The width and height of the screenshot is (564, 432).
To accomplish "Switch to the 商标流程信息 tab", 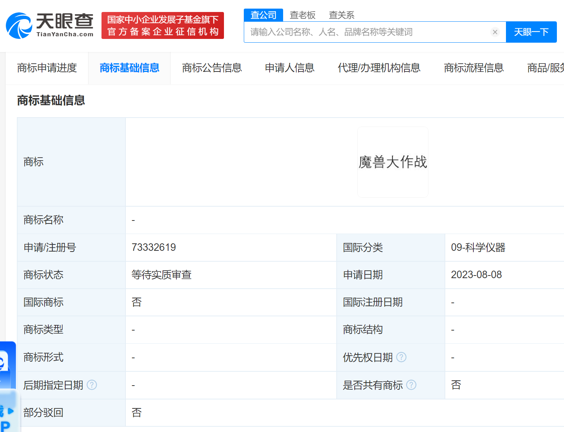I will [473, 68].
